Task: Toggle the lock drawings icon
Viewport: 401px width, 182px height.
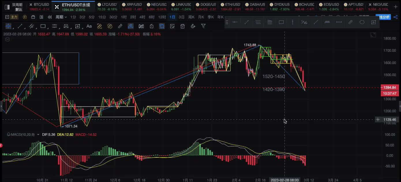Action: (151, 26)
